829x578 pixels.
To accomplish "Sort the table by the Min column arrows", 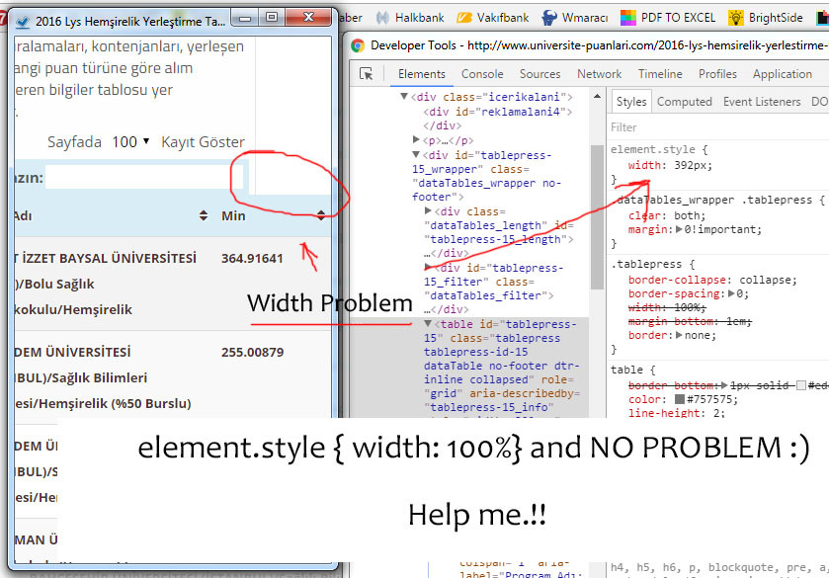I will tap(321, 215).
